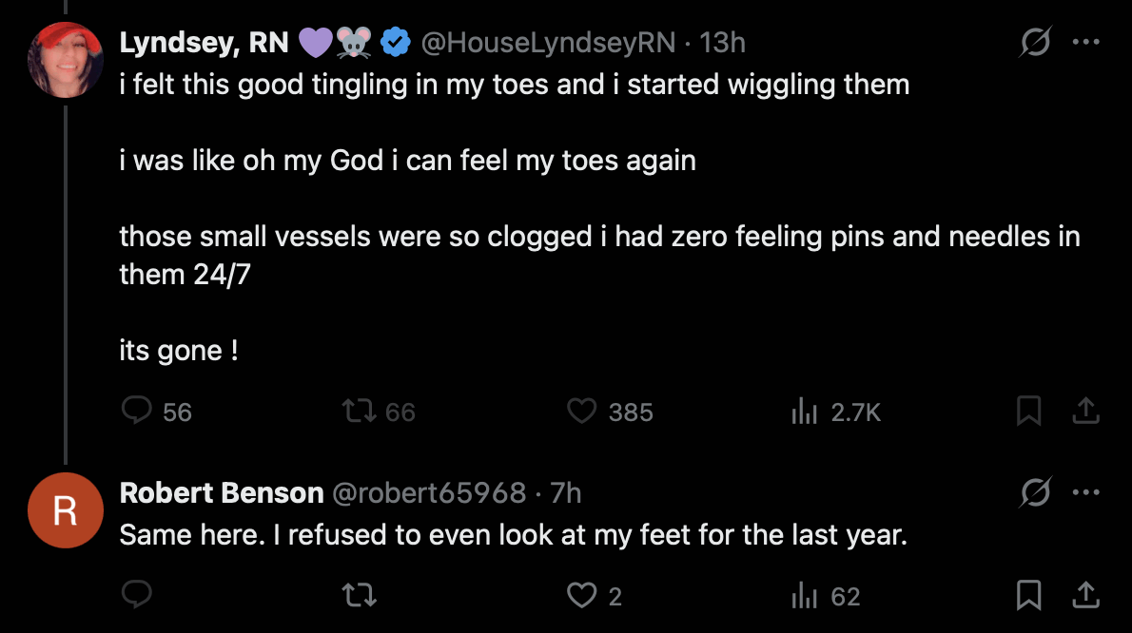The width and height of the screenshot is (1132, 633).
Task: Like Lyndsey's tweet with 385 likes
Action: coord(581,412)
